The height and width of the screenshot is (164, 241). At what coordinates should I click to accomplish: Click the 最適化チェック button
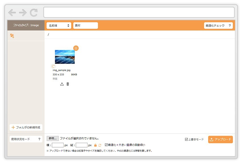(218, 26)
